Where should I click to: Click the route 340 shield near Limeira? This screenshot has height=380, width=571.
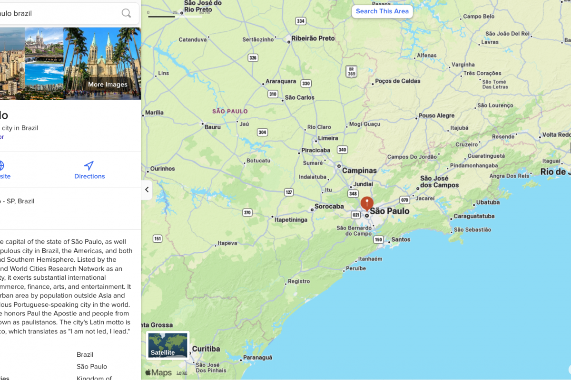342,150
